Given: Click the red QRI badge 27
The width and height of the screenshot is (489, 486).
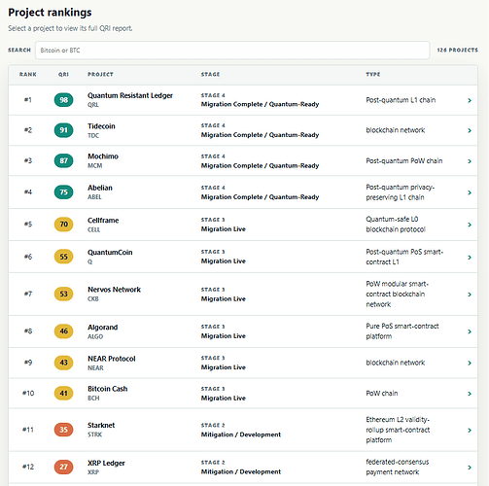Looking at the screenshot, I should click(63, 467).
